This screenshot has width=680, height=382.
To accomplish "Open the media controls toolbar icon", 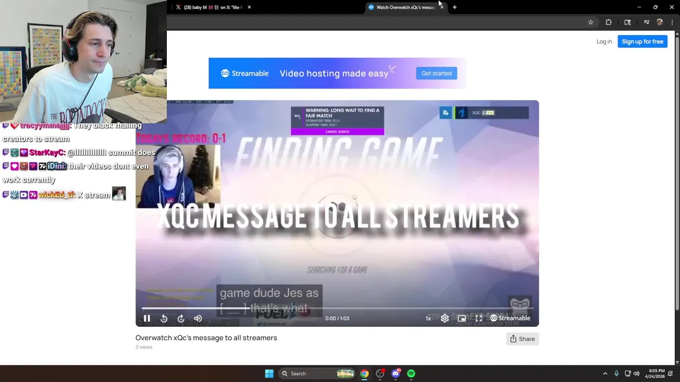I will tap(647, 22).
